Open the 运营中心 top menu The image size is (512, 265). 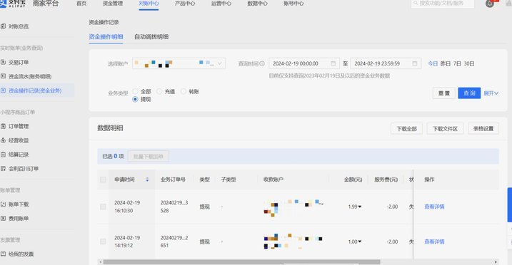click(x=221, y=4)
